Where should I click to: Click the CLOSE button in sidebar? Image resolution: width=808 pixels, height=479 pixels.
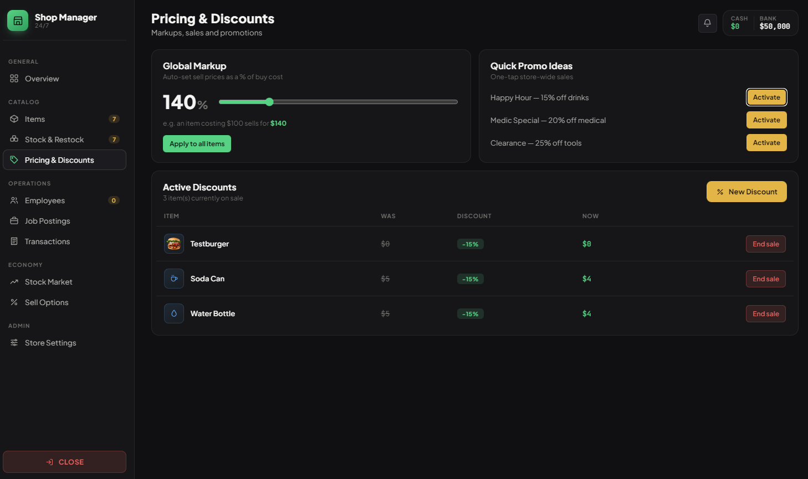point(64,462)
